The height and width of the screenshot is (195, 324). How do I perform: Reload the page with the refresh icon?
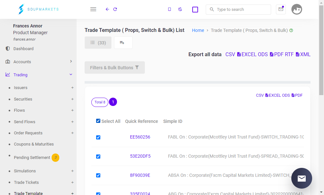click(115, 9)
